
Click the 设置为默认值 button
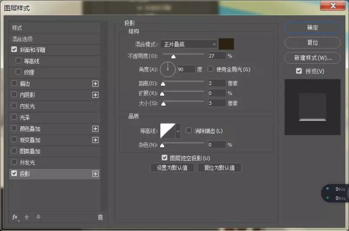(x=172, y=168)
